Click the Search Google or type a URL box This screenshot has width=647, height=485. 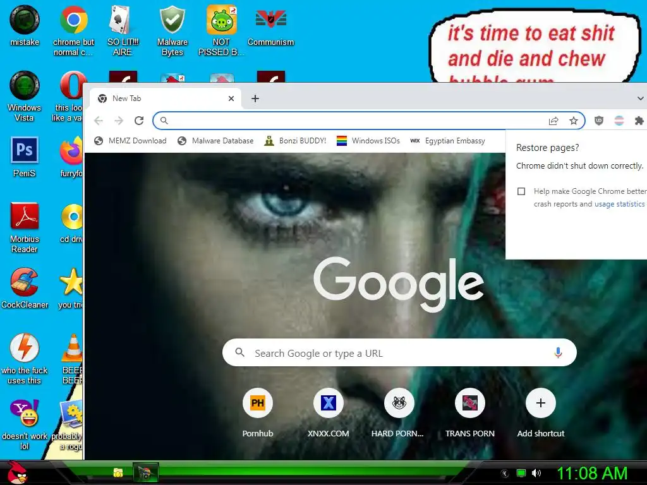pos(399,352)
